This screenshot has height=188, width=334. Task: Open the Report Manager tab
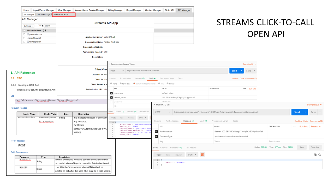pos(134,10)
